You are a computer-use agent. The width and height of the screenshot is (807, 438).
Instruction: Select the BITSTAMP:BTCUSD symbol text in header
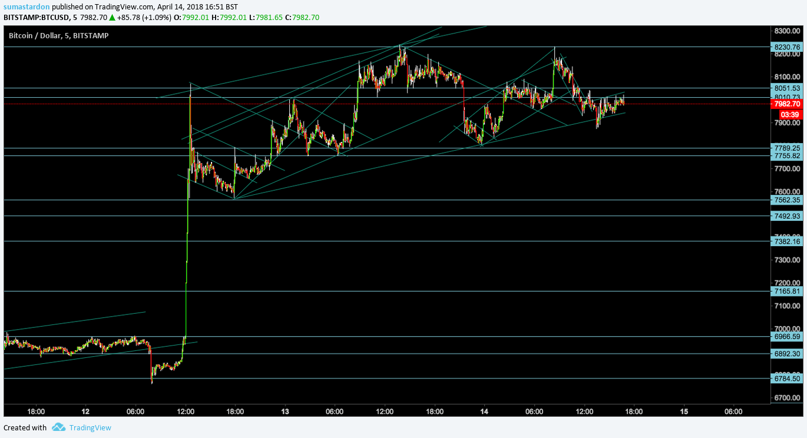click(37, 18)
